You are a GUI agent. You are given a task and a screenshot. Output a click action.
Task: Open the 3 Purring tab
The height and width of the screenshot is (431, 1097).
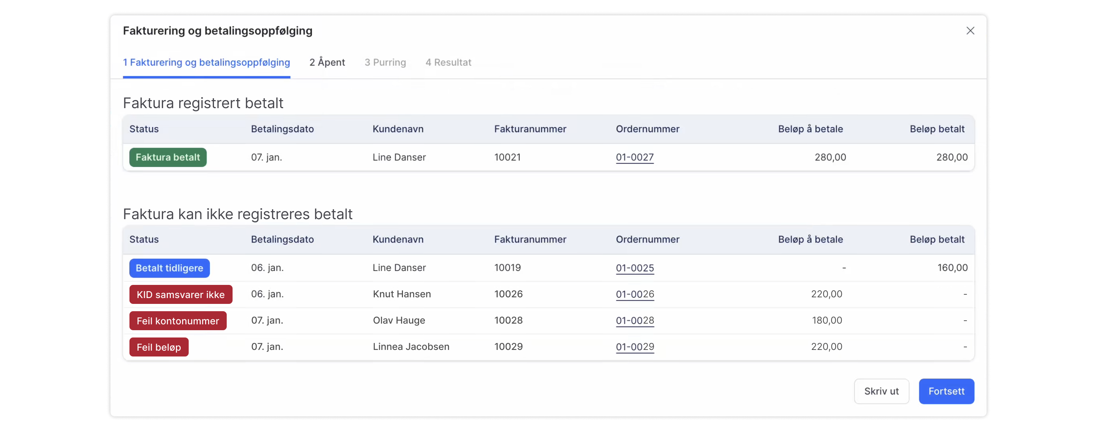coord(385,62)
